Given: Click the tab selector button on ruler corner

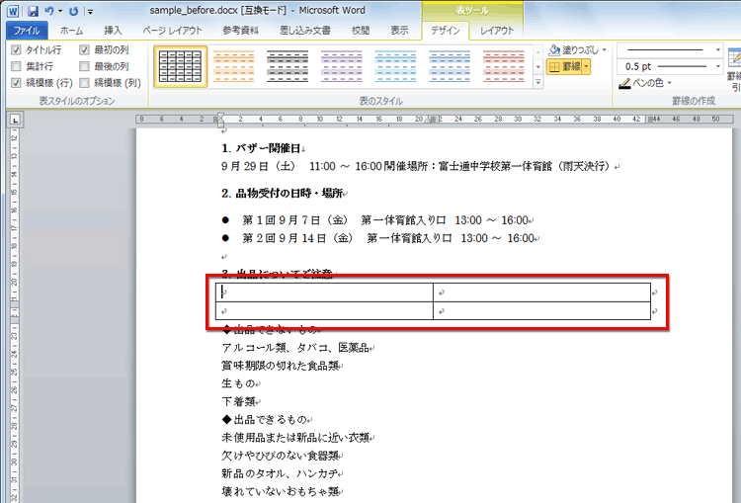Looking at the screenshot, I should (x=15, y=121).
